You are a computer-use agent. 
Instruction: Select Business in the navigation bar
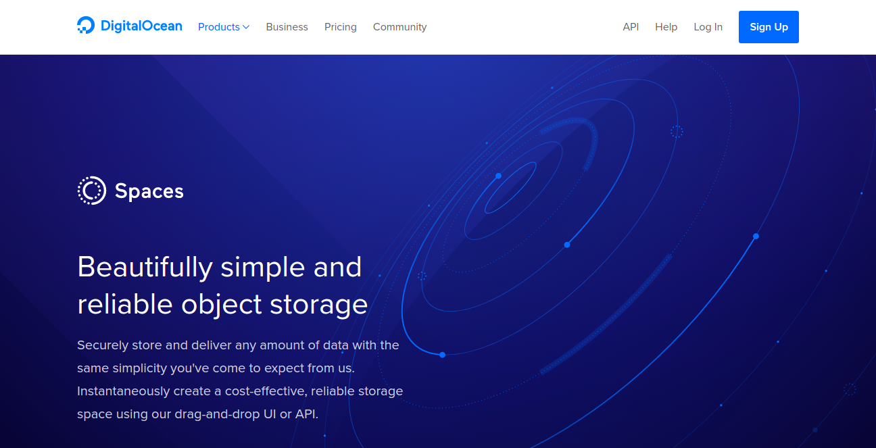[287, 27]
